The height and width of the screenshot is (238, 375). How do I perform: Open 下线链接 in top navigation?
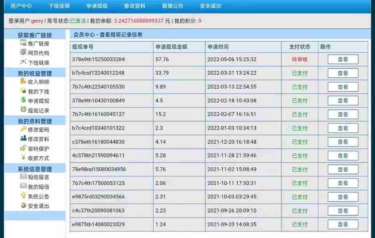point(59,6)
